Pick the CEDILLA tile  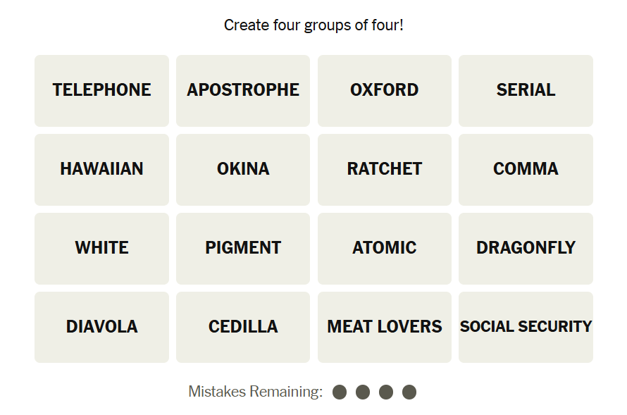[243, 328]
